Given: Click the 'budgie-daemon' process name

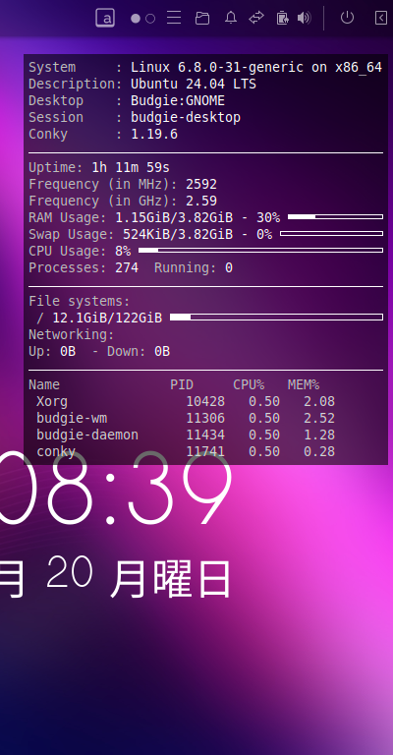Looking at the screenshot, I should (x=87, y=435).
